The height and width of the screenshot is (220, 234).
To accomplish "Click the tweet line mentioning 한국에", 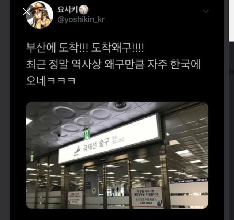I will pos(113,64).
